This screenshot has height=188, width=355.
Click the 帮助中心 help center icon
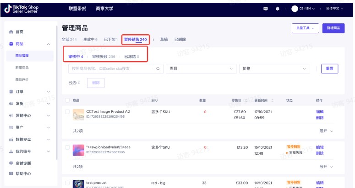click(11, 173)
